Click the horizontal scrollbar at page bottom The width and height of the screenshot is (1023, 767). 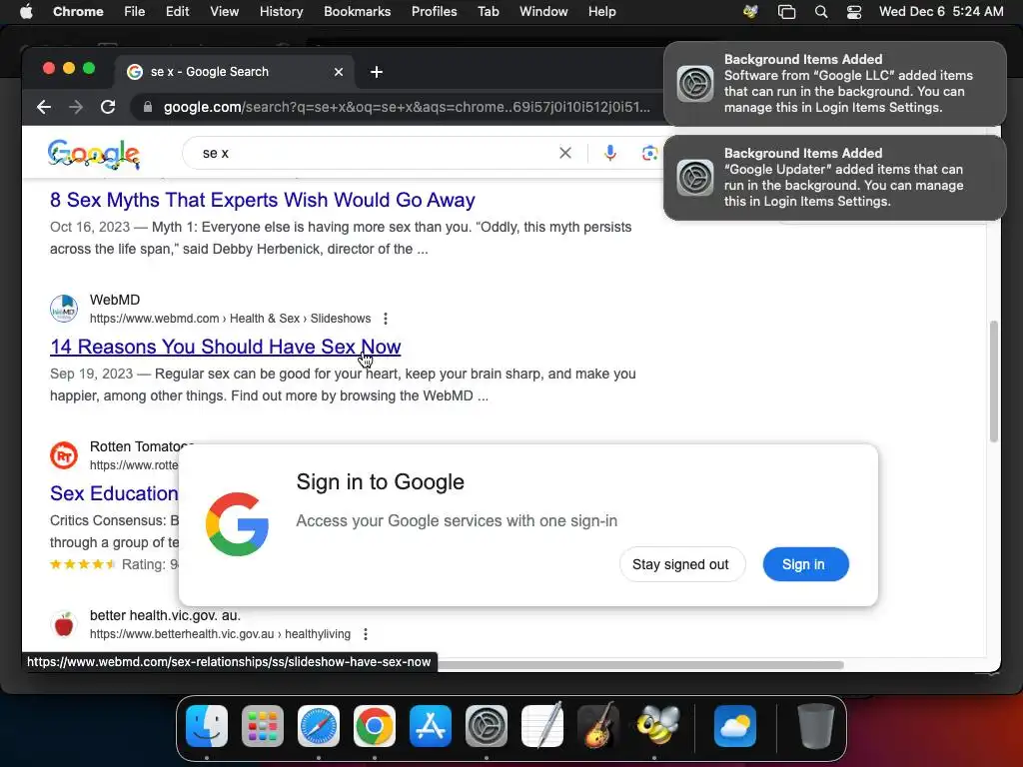point(639,664)
